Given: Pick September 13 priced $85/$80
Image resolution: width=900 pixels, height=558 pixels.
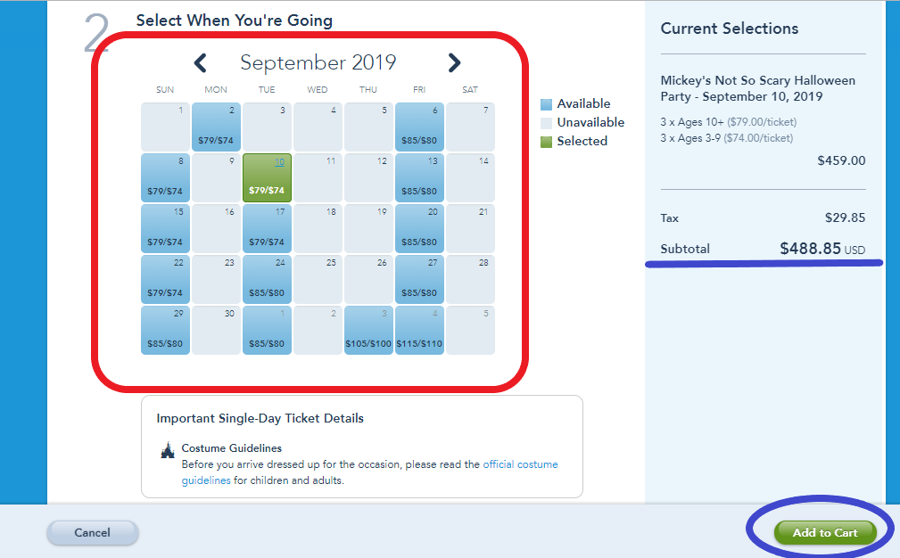Looking at the screenshot, I should point(419,177).
